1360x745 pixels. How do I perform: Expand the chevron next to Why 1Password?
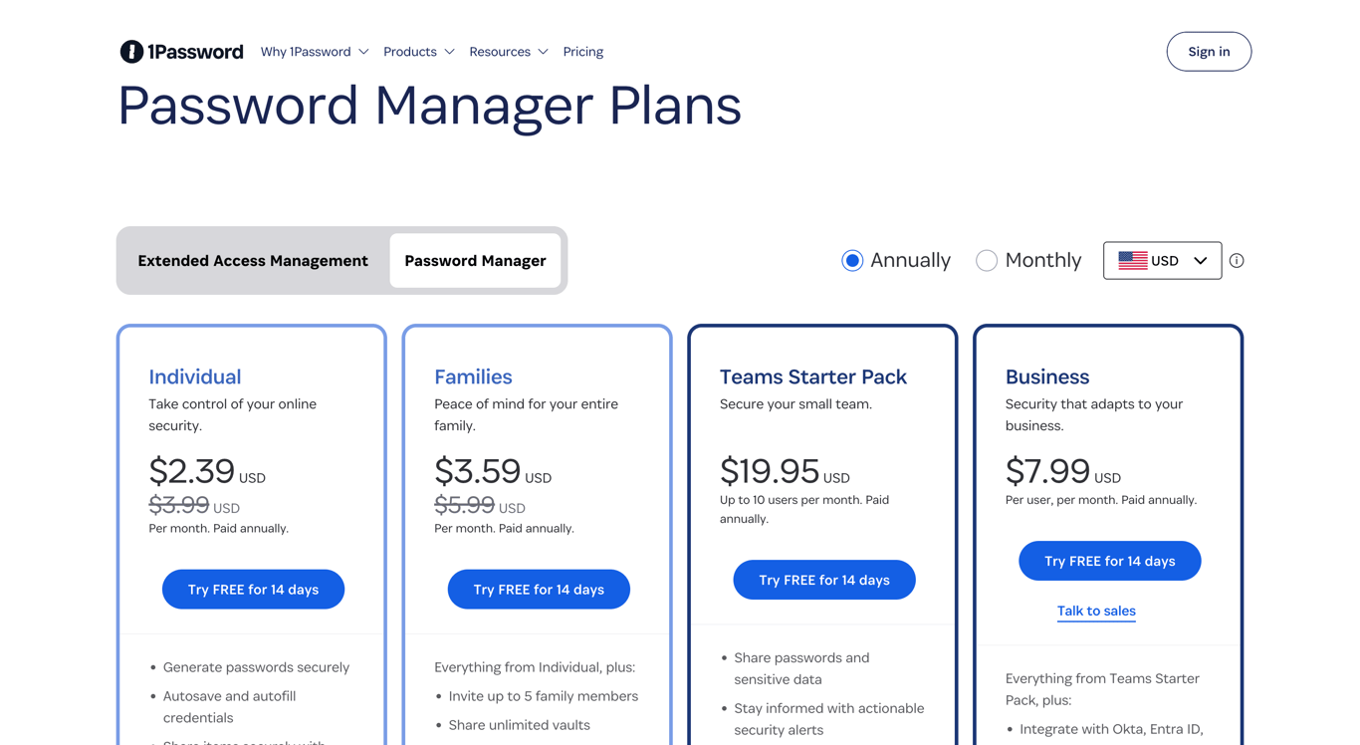[363, 52]
